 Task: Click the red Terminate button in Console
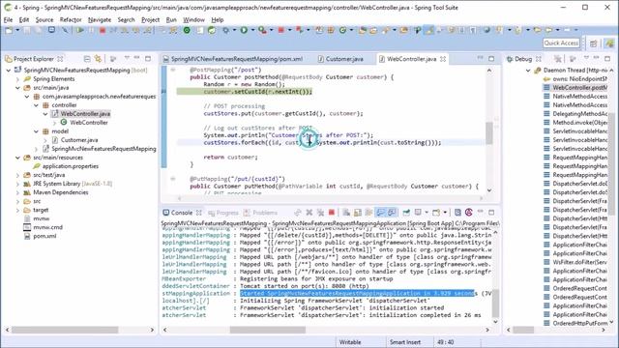(332, 213)
